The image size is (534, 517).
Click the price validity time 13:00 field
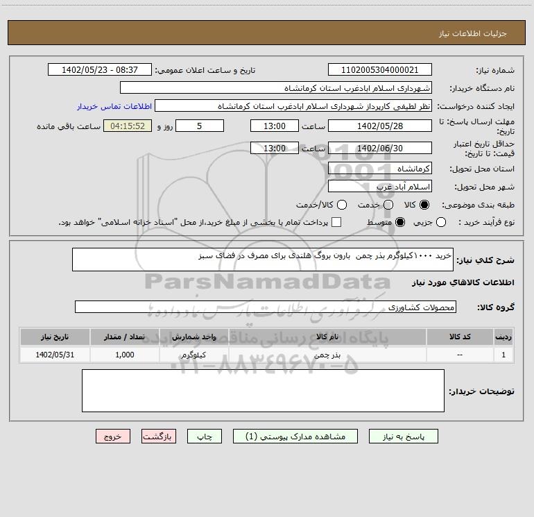(275, 149)
